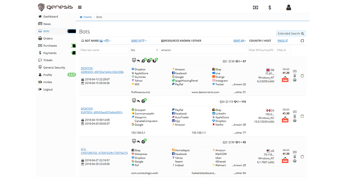Image resolution: width=345 pixels, height=179 pixels.
Task: Click the fingerprint mask icon of the GB bot
Action: 134,60
